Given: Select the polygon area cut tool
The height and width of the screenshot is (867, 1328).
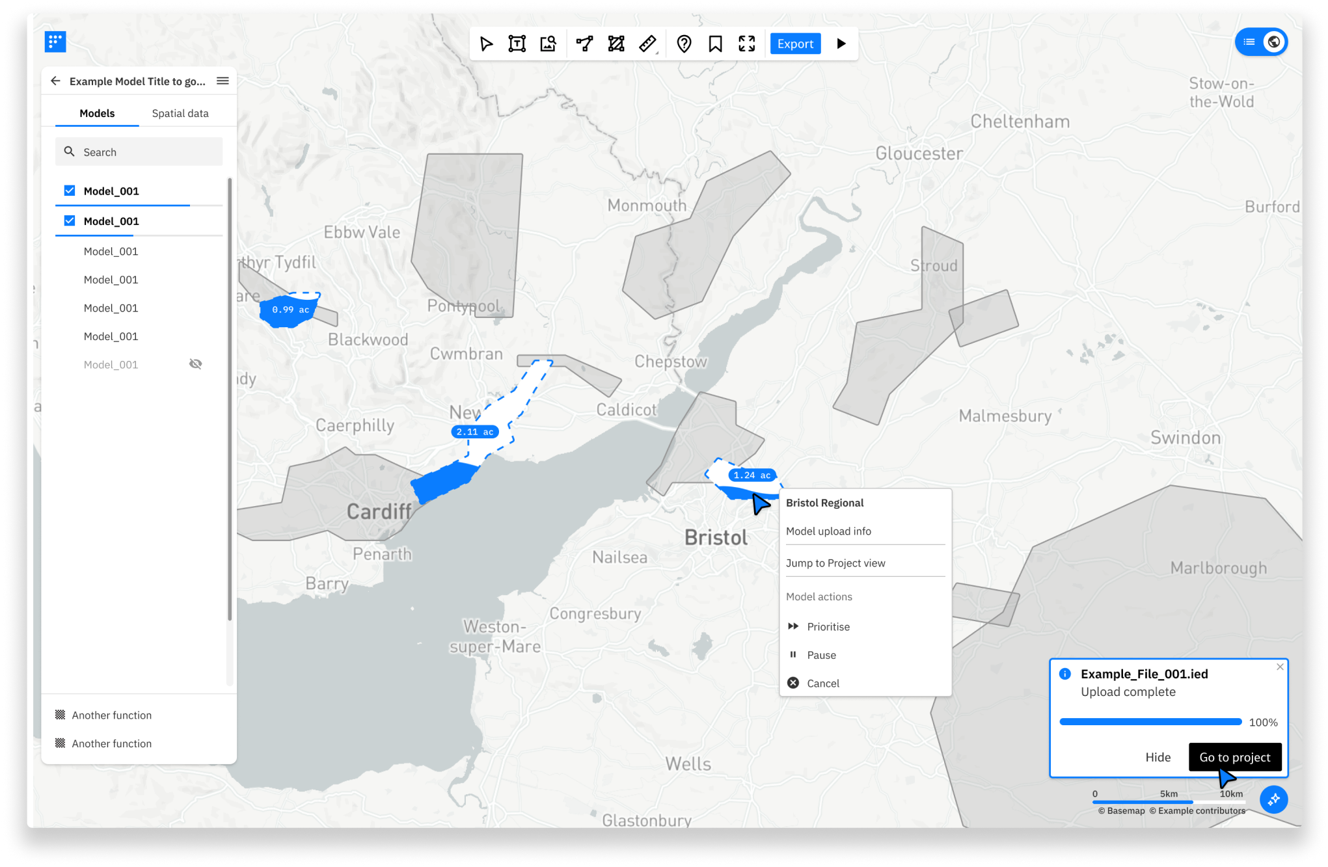Looking at the screenshot, I should click(x=616, y=44).
